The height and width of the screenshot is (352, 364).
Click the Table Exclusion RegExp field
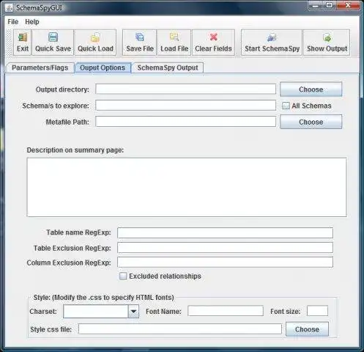coord(225,248)
